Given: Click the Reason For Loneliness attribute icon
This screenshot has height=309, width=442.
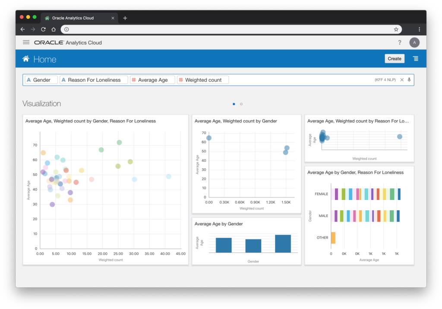Looking at the screenshot, I should (64, 80).
